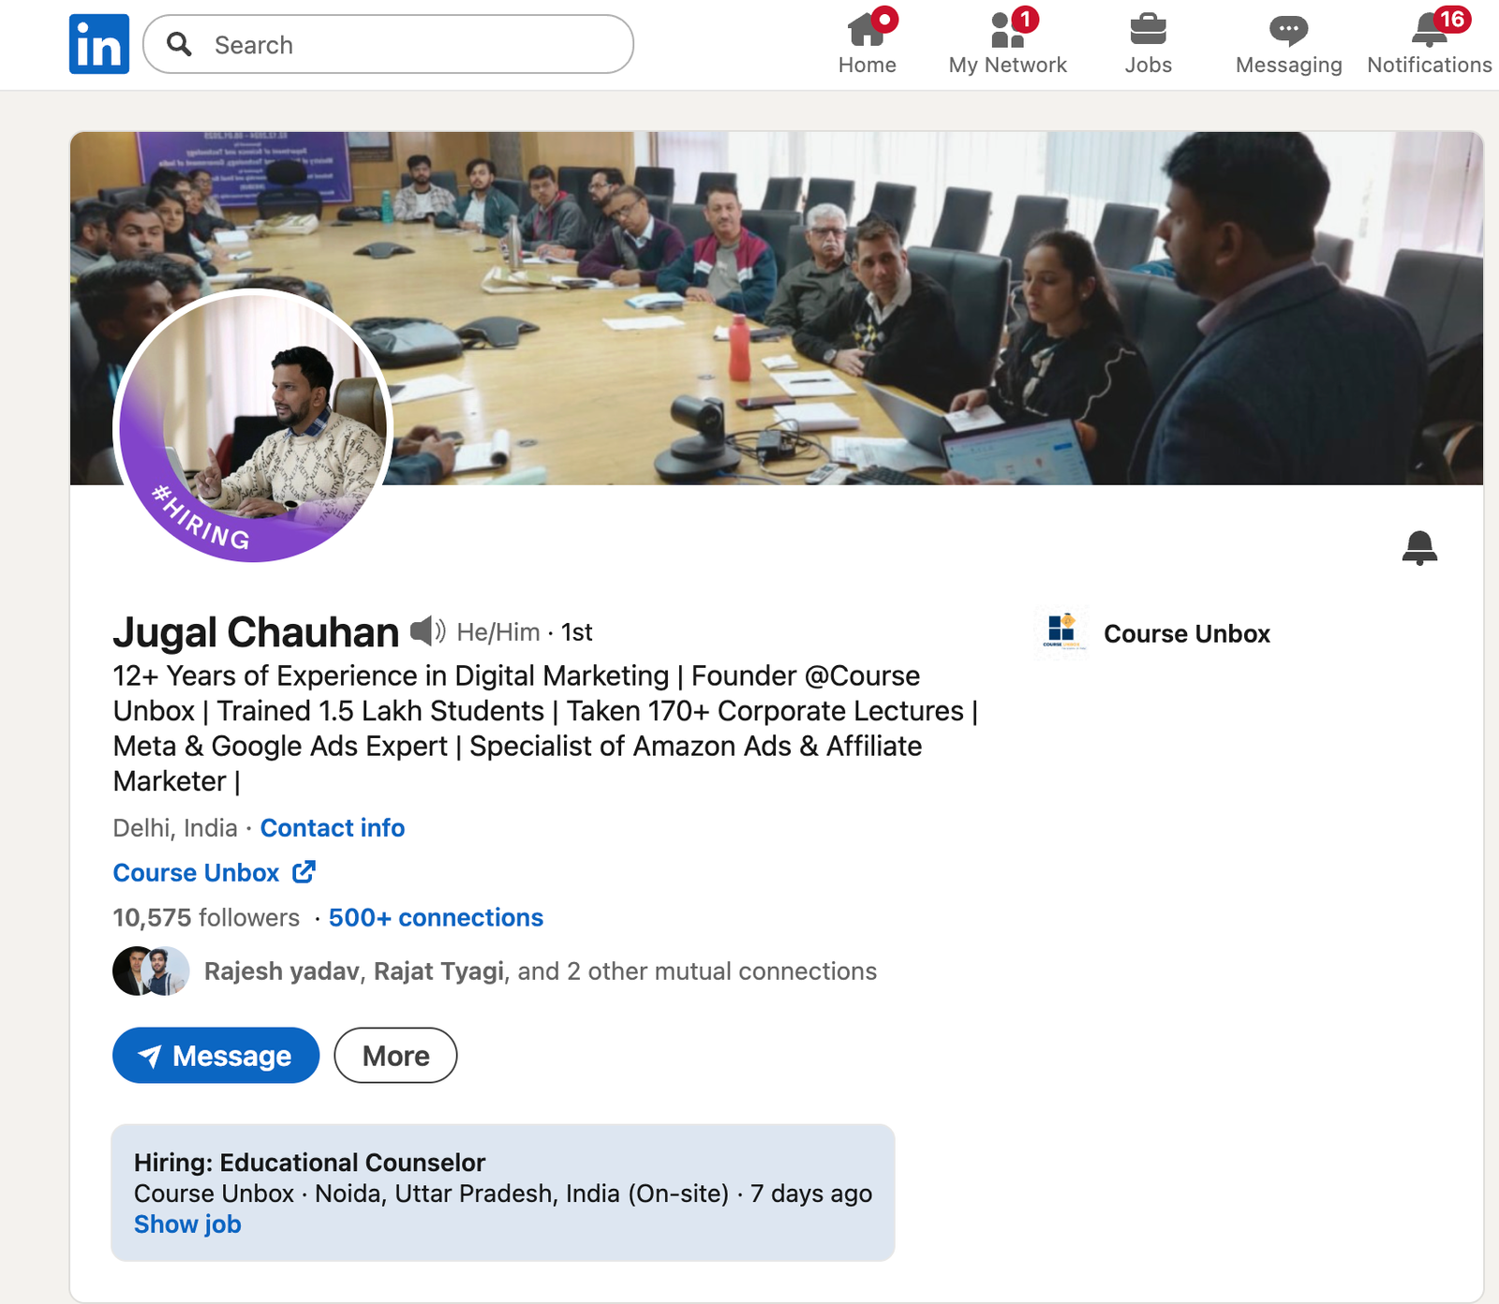Go to the Jobs briefcase icon
The height and width of the screenshot is (1304, 1499).
[x=1148, y=31]
